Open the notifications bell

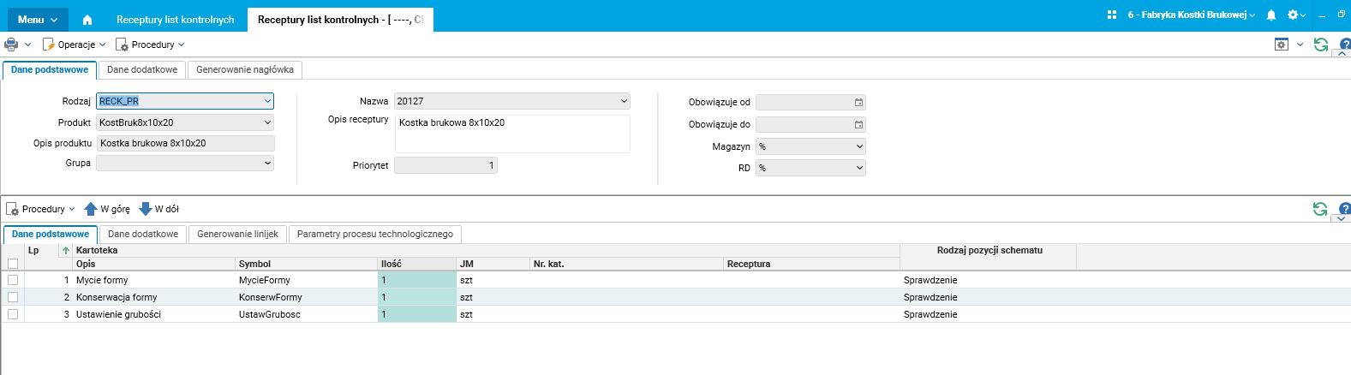[1271, 15]
